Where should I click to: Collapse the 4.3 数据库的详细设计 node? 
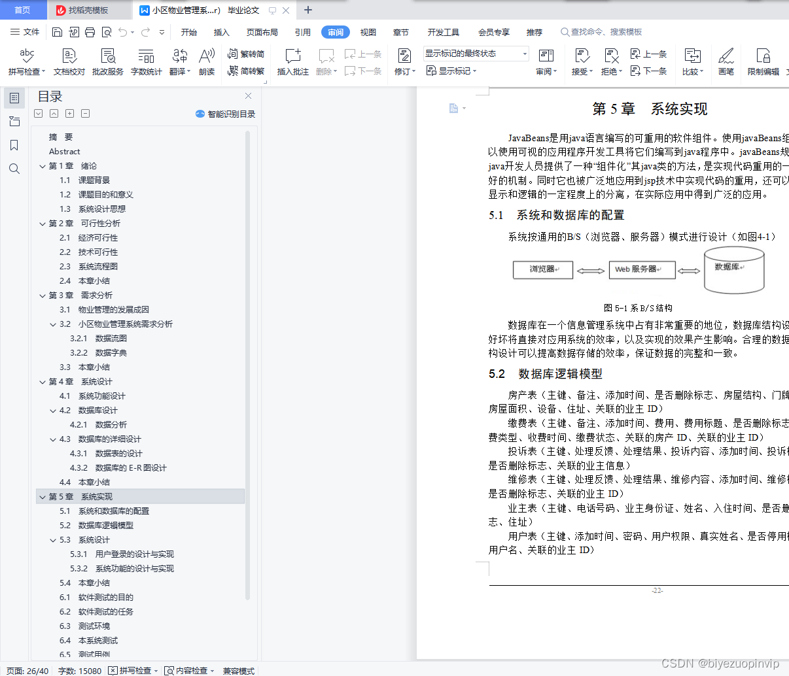tap(53, 439)
